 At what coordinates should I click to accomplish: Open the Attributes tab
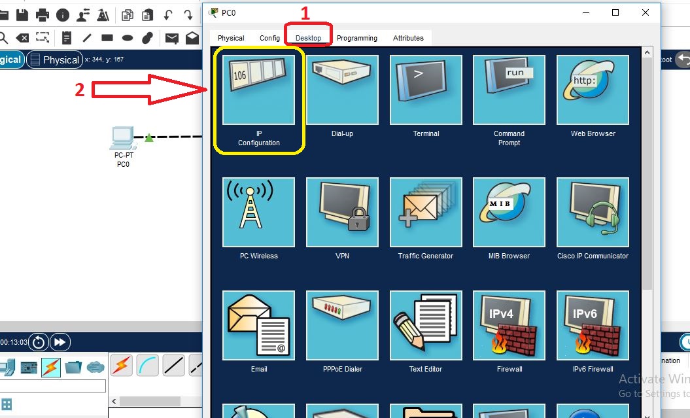tap(408, 38)
